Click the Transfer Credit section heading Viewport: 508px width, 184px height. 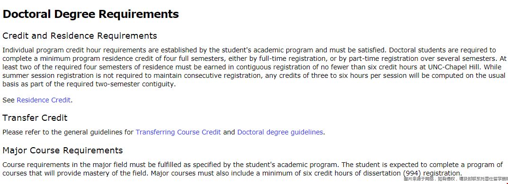coord(35,118)
